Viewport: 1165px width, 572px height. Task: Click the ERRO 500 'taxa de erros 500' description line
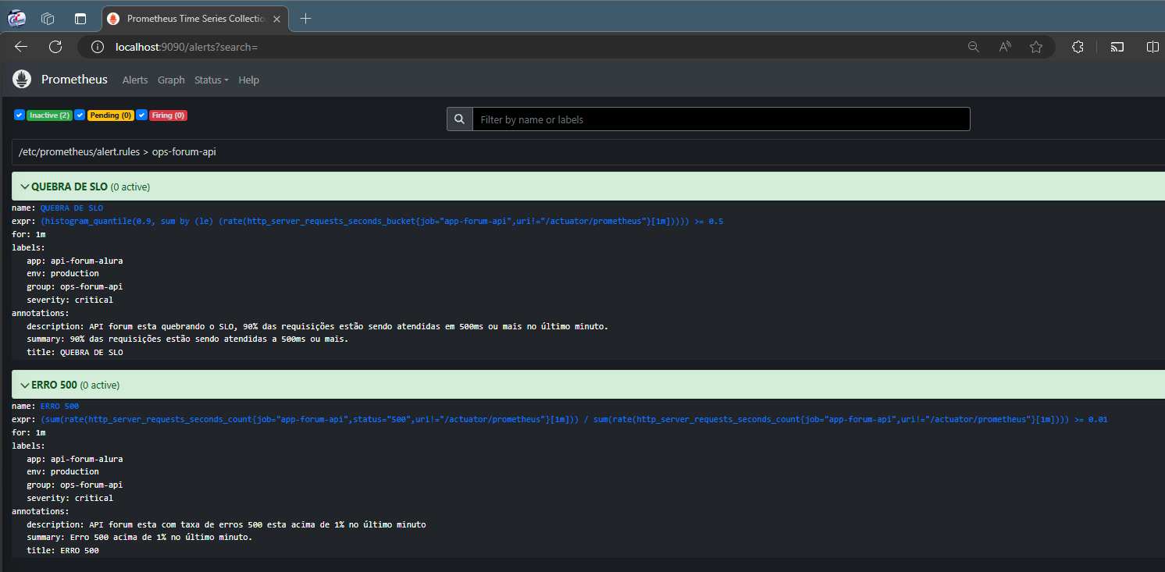(226, 524)
